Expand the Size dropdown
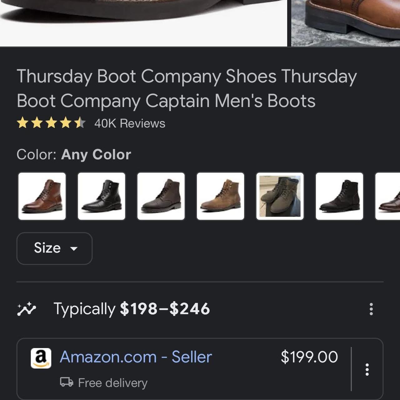 pyautogui.click(x=54, y=248)
